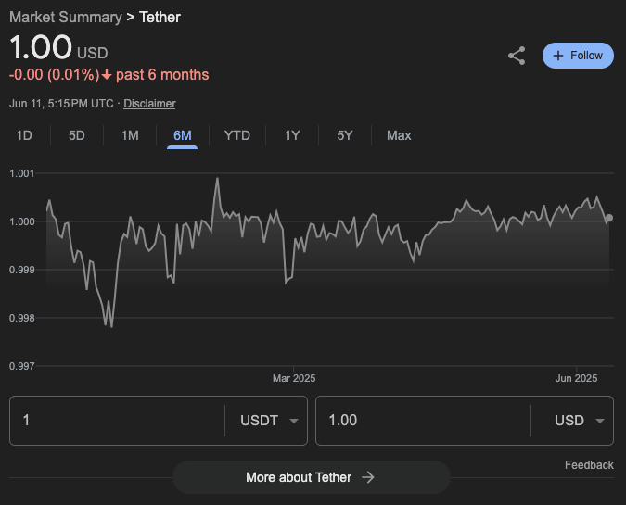
Task: Click the Feedback link
Action: 589,465
